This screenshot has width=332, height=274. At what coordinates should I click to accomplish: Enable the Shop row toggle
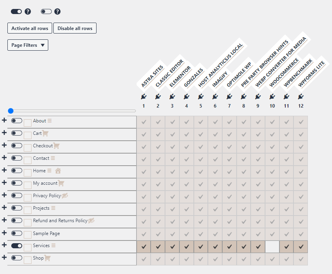[x=17, y=258]
